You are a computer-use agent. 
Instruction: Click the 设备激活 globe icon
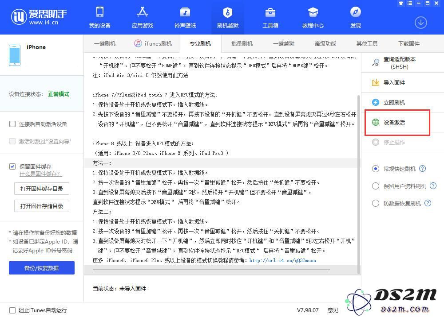tap(376, 122)
